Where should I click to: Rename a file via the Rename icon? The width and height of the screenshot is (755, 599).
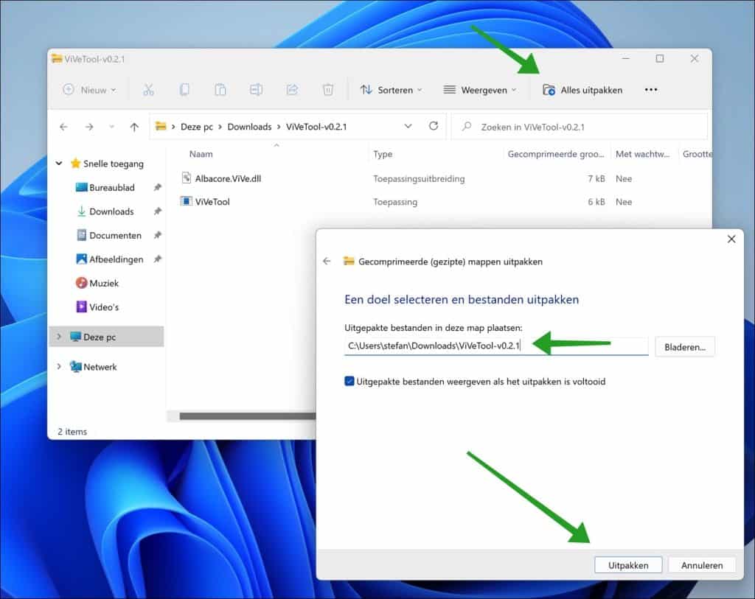point(257,89)
